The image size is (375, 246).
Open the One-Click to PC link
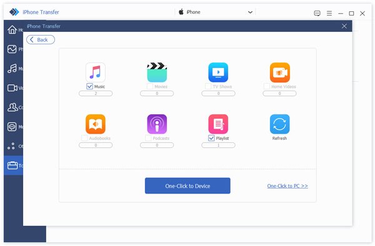tap(287, 186)
